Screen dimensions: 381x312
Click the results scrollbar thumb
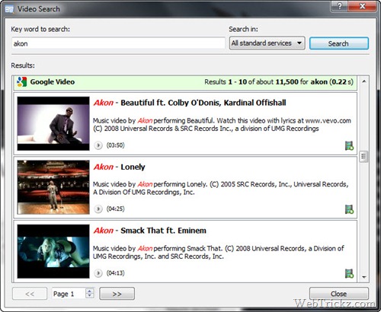(x=363, y=157)
